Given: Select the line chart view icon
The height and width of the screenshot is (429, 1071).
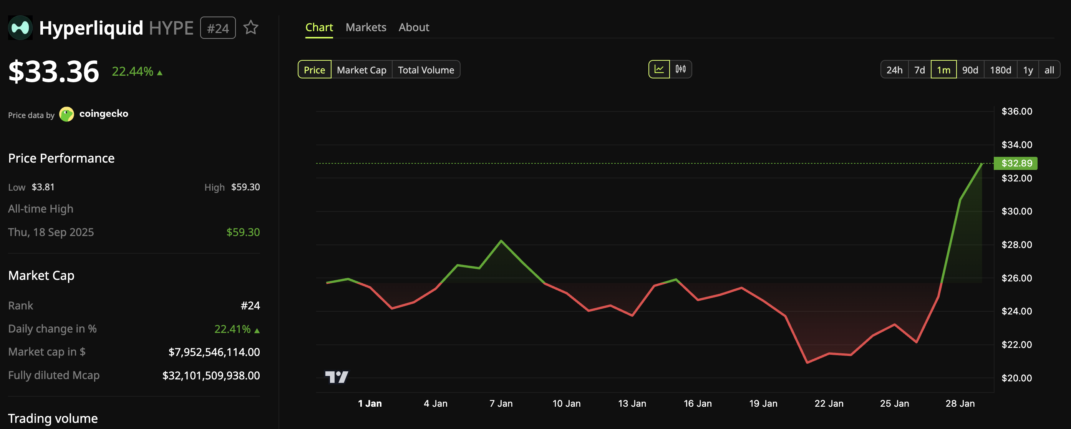Looking at the screenshot, I should [x=659, y=70].
